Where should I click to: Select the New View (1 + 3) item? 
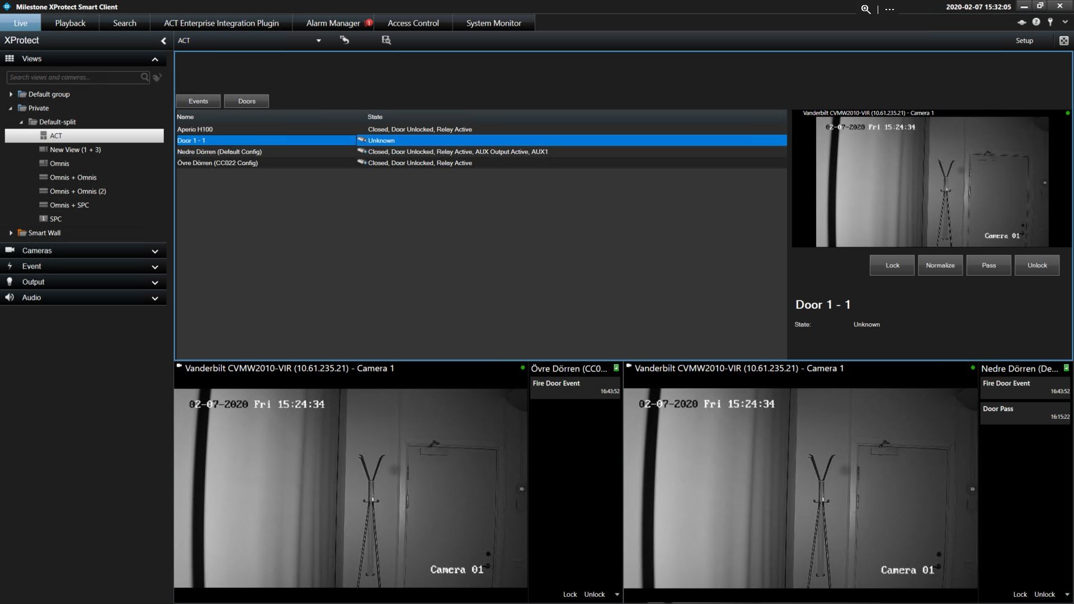point(75,149)
